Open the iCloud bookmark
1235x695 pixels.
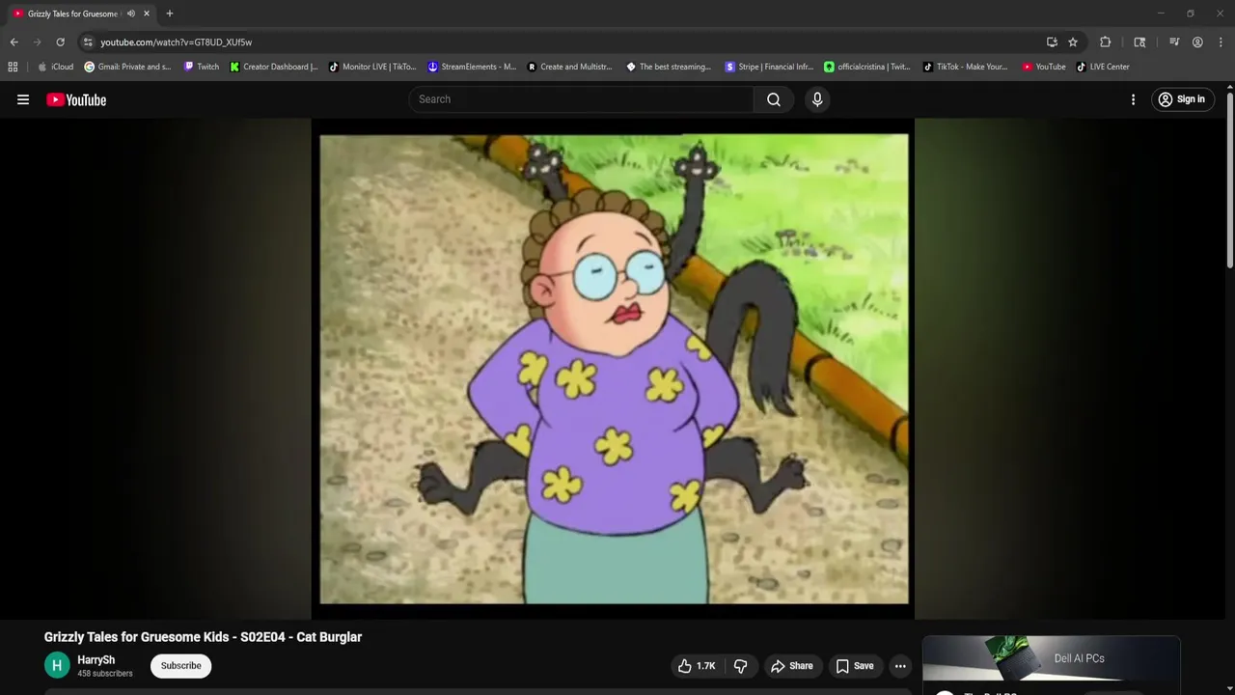[x=55, y=67]
